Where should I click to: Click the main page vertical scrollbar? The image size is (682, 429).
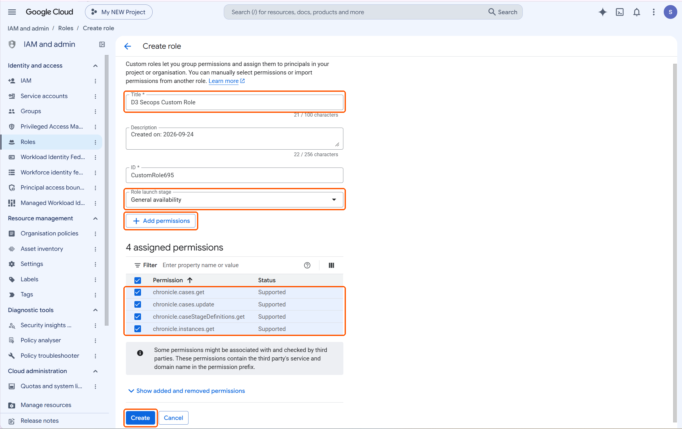click(675, 243)
